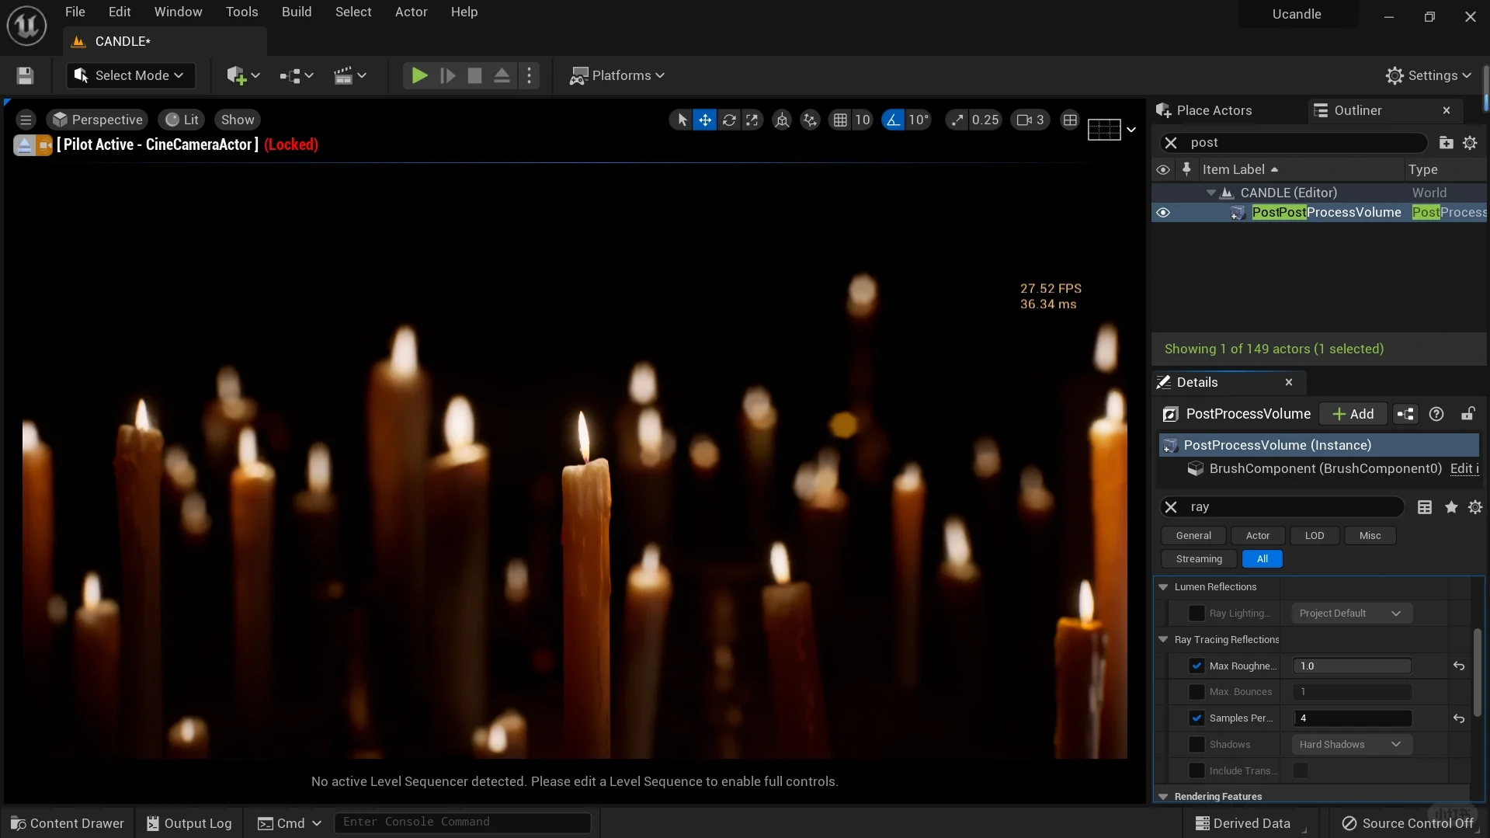Open the Hard Shadows dropdown

pos(1351,744)
